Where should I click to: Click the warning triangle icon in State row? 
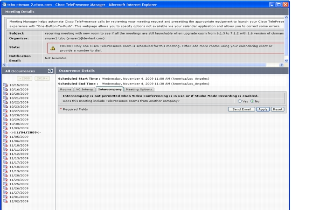tap(53, 48)
